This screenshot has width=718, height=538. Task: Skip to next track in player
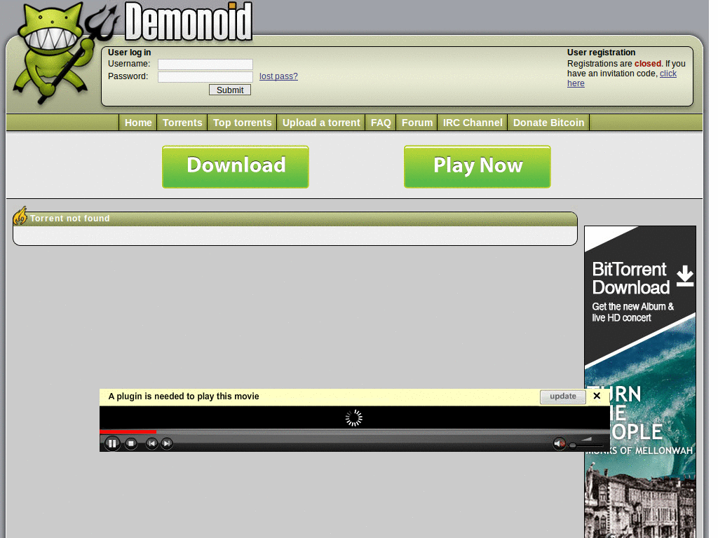coord(167,443)
